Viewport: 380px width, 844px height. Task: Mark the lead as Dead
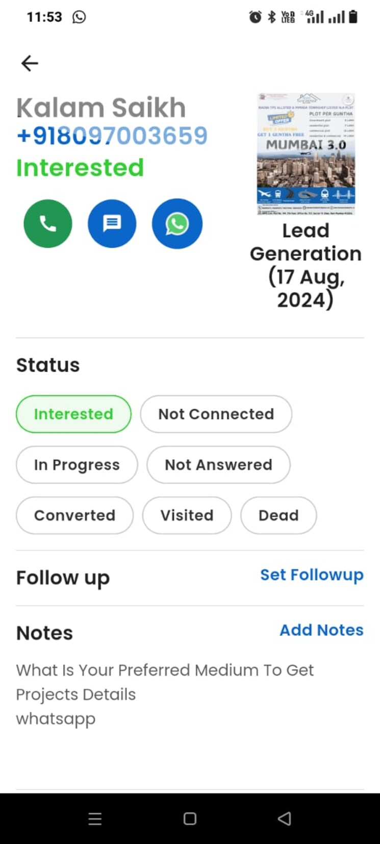click(278, 515)
